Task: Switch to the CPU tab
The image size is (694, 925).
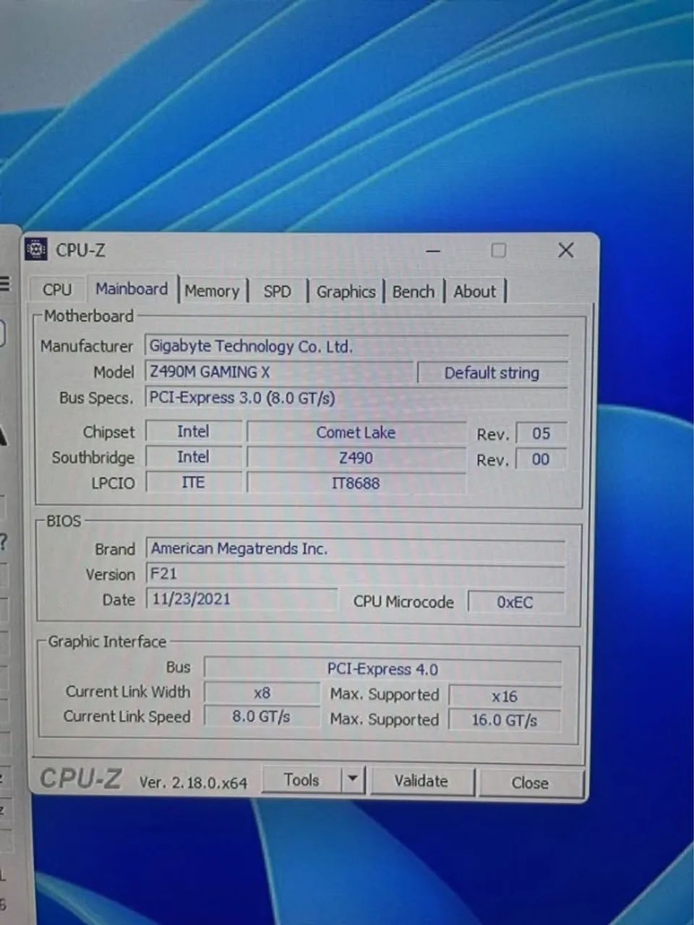Action: (x=57, y=290)
